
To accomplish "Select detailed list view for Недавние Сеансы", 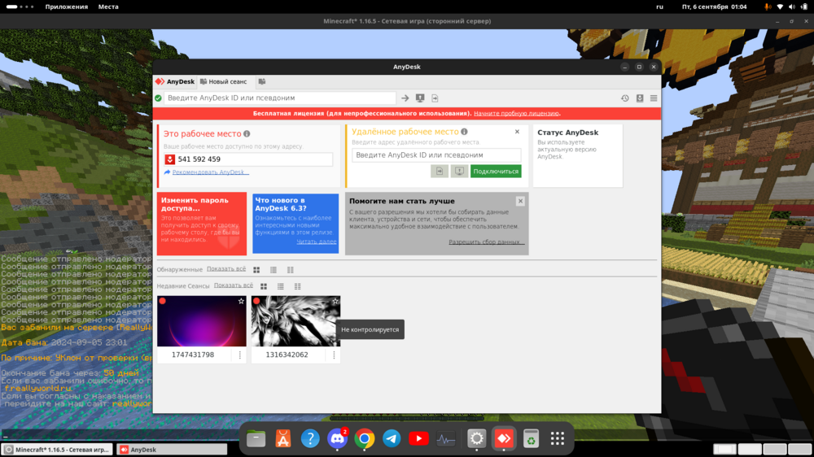I will coord(297,286).
